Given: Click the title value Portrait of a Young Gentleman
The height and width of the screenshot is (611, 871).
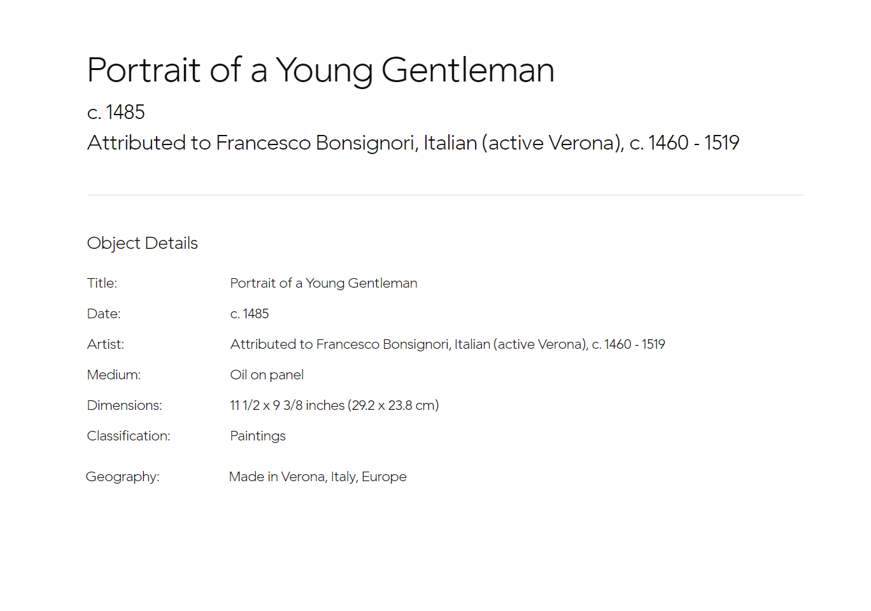Looking at the screenshot, I should click(x=323, y=283).
